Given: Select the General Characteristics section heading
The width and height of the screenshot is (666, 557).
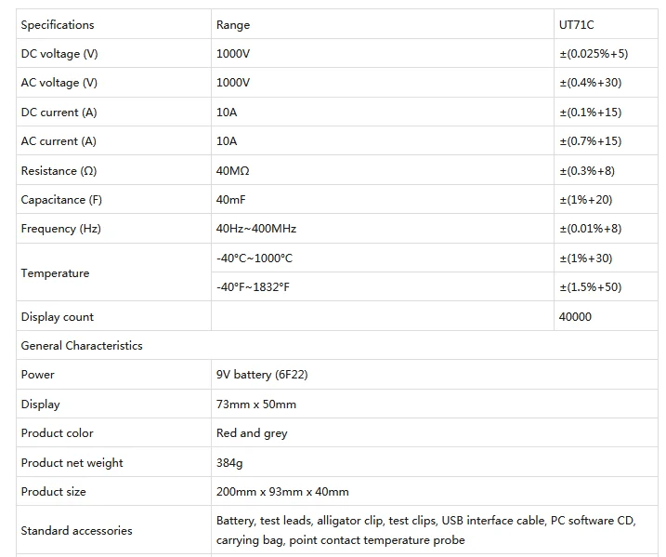Looking at the screenshot, I should click(82, 346).
